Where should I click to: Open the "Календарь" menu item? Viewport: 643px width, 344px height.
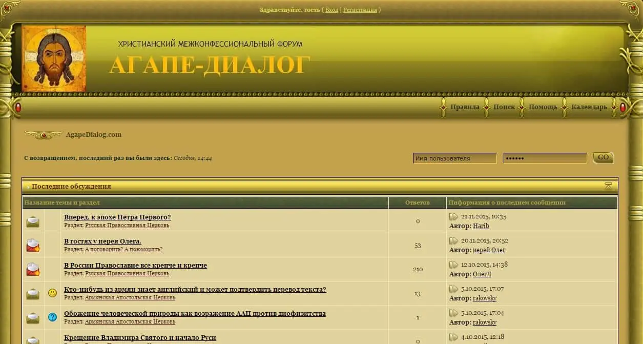[x=589, y=107]
